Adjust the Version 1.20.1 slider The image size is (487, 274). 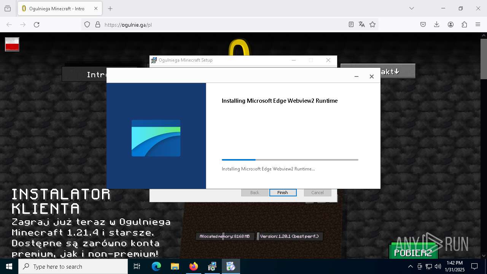pyautogui.click(x=290, y=236)
